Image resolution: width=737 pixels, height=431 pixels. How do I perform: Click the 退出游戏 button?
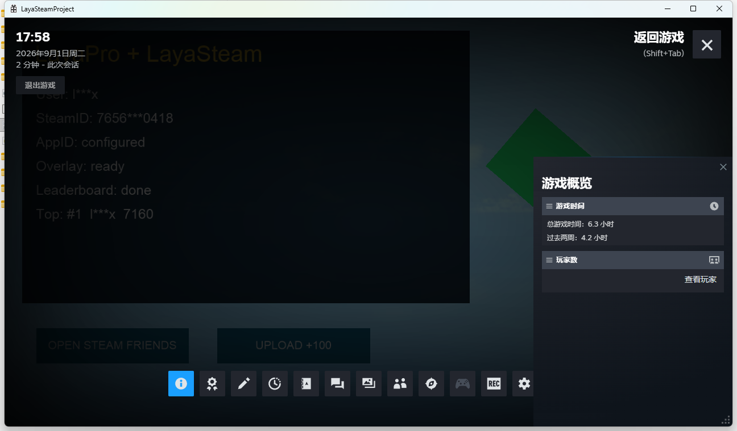point(40,85)
